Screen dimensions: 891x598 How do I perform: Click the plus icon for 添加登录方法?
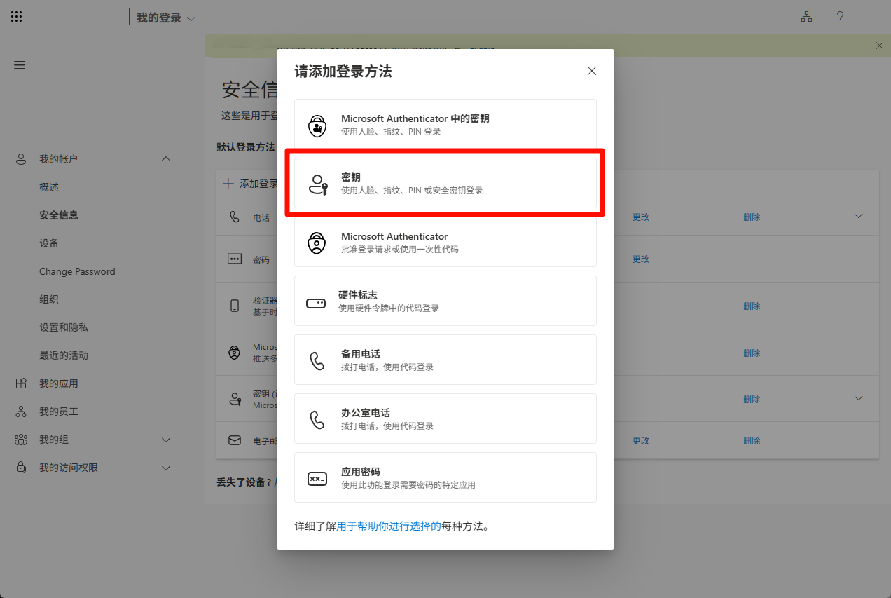coord(228,184)
